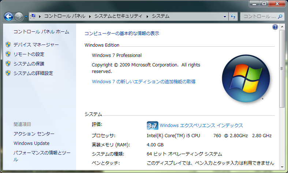Refresh the page with the refresh button
This screenshot has width=288, height=173.
coord(233,16)
